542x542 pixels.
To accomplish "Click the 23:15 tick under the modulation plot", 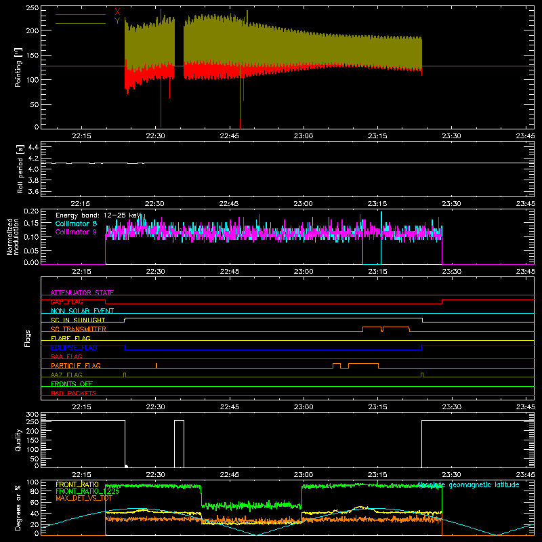I will (377, 272).
